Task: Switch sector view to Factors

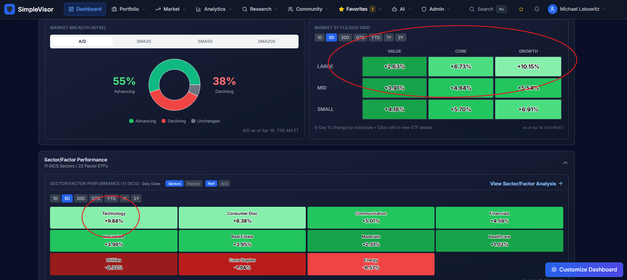Action: 193,184
